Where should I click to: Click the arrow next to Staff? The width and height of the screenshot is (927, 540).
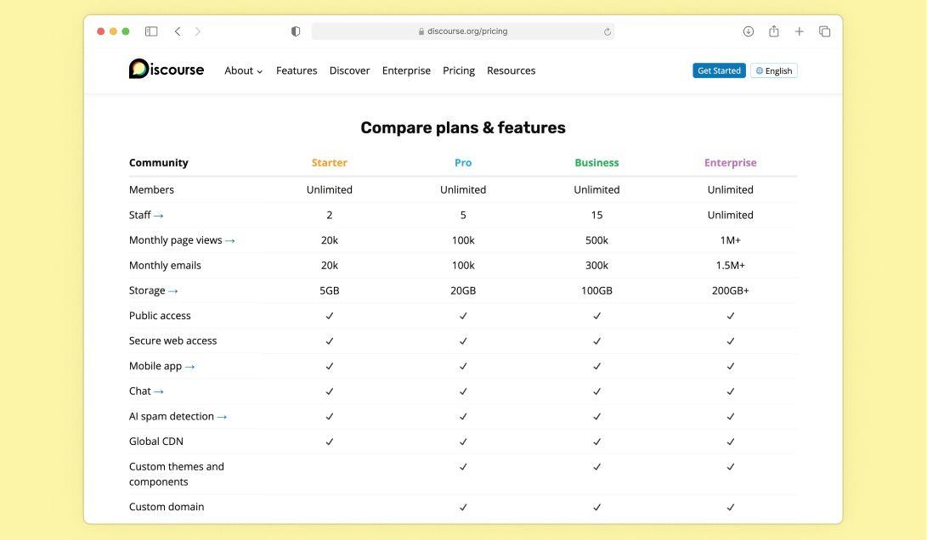pos(158,216)
